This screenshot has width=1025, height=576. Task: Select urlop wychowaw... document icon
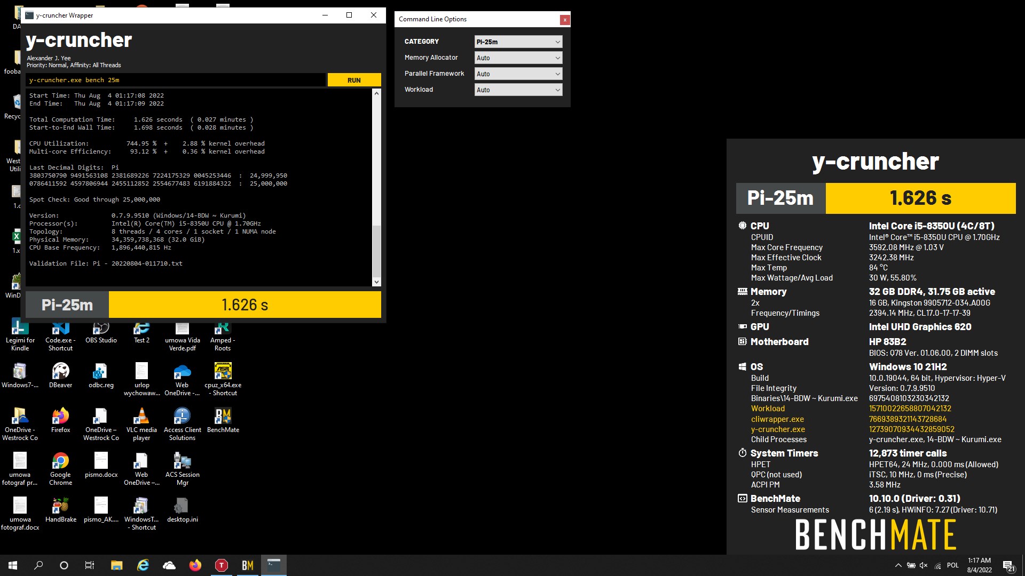coord(141,379)
